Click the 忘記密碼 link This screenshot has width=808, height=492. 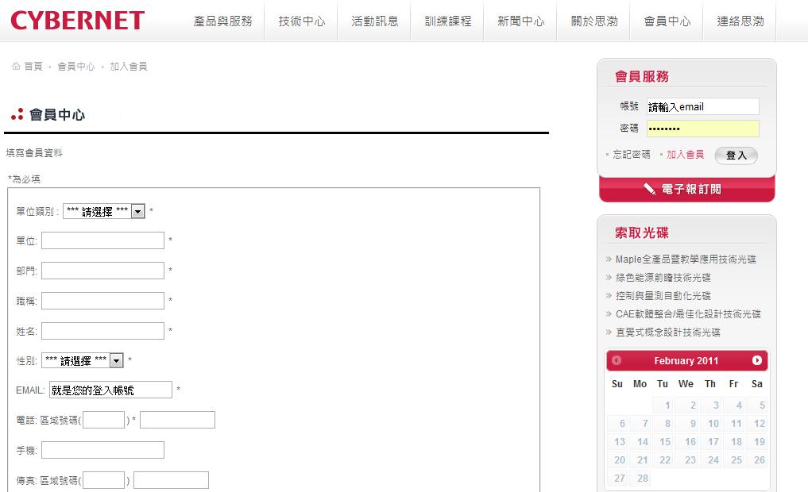pos(632,155)
